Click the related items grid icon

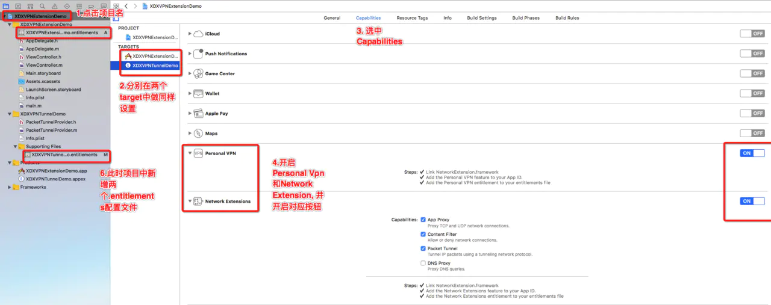pyautogui.click(x=116, y=5)
